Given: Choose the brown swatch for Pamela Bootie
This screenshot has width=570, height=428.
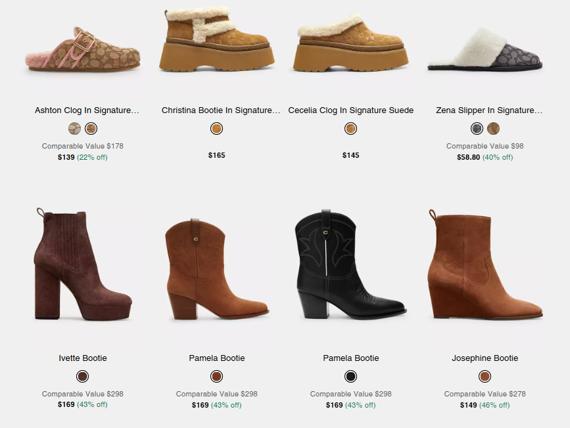Looking at the screenshot, I should point(216,376).
